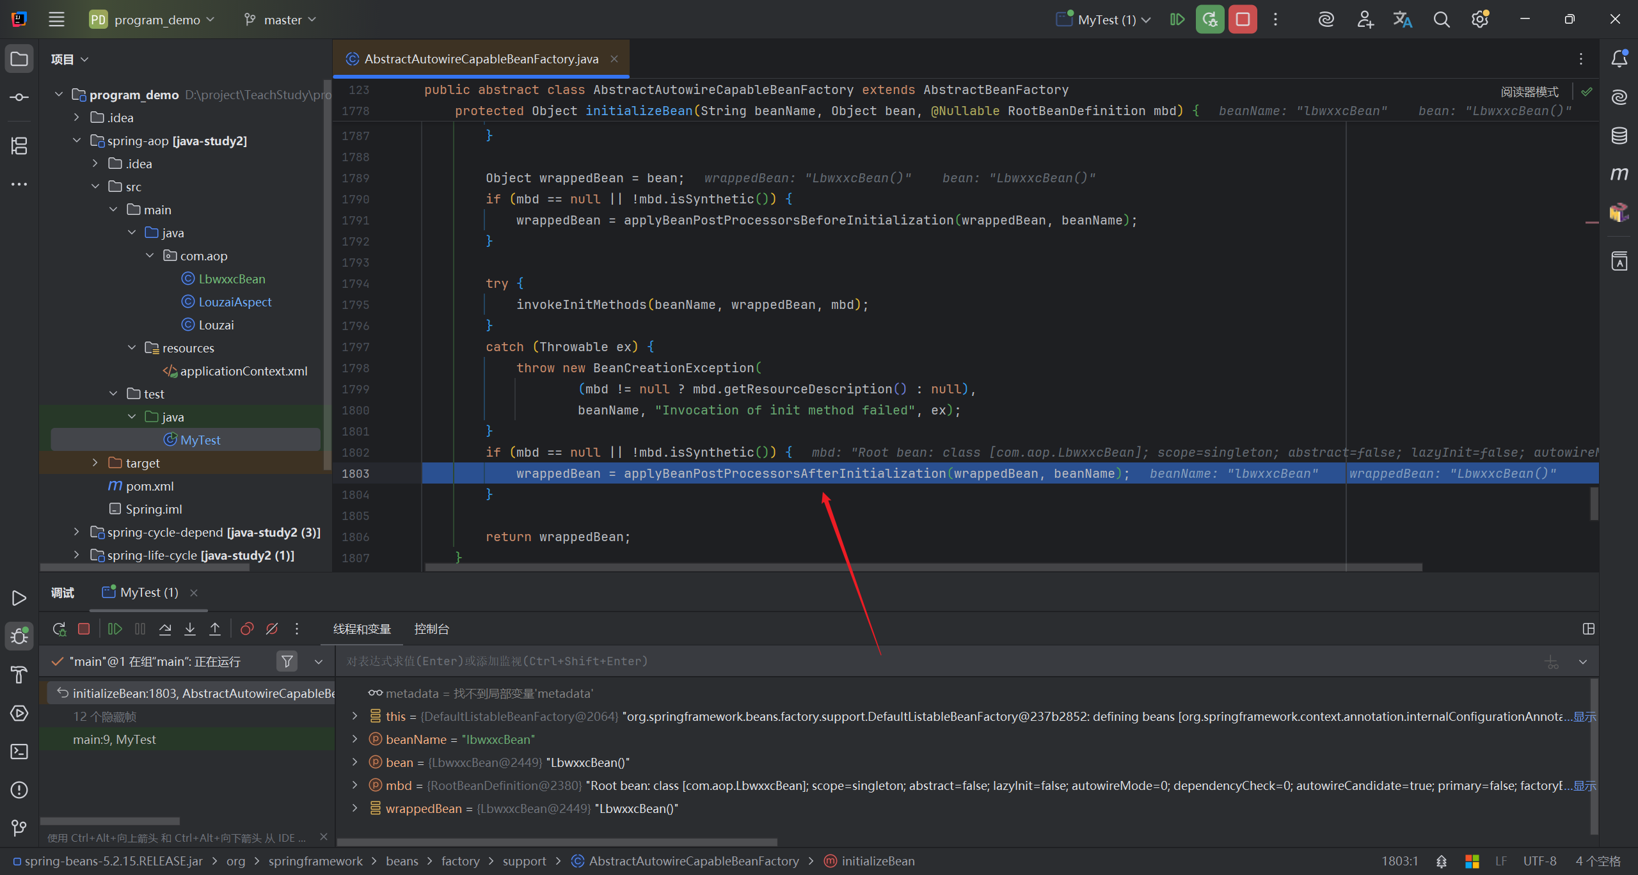Image resolution: width=1638 pixels, height=875 pixels.
Task: Click the Step Into debug icon
Action: point(190,629)
